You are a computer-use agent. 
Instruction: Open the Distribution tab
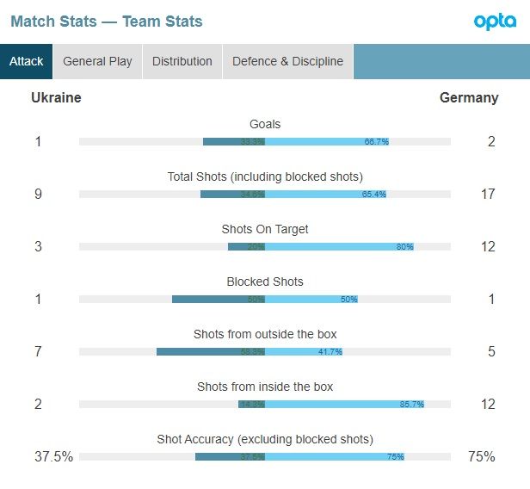coord(182,61)
